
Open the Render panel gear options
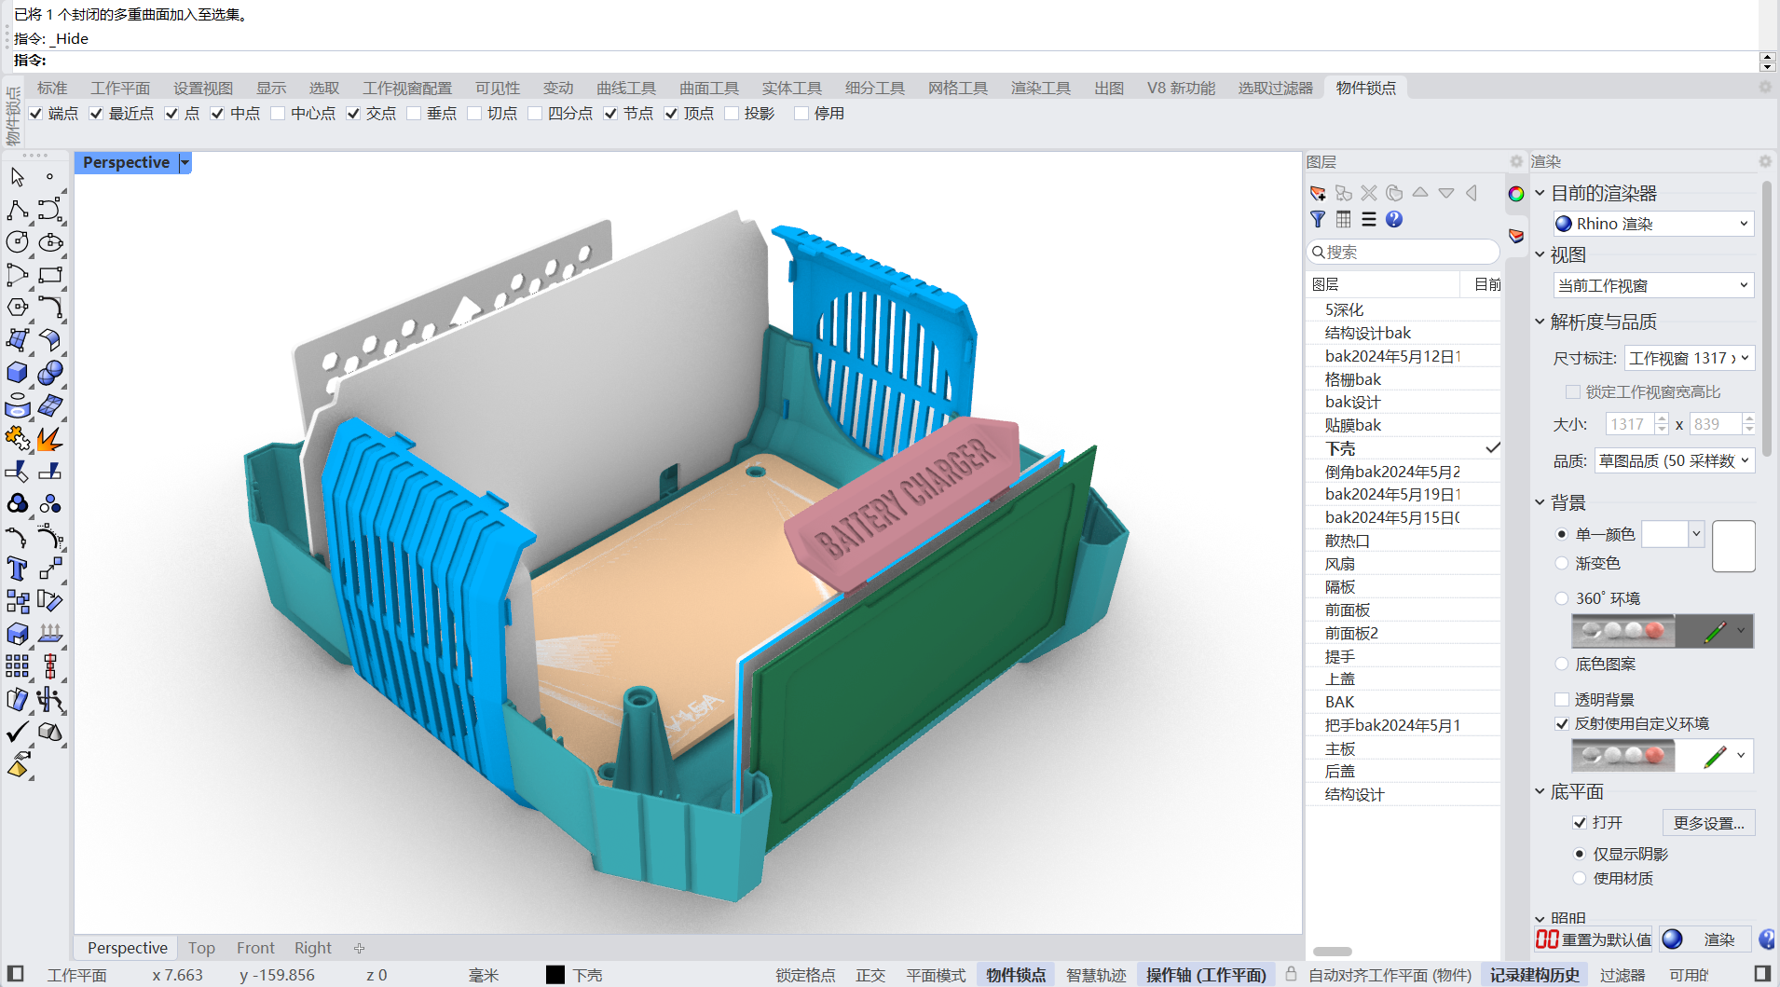click(x=1765, y=161)
